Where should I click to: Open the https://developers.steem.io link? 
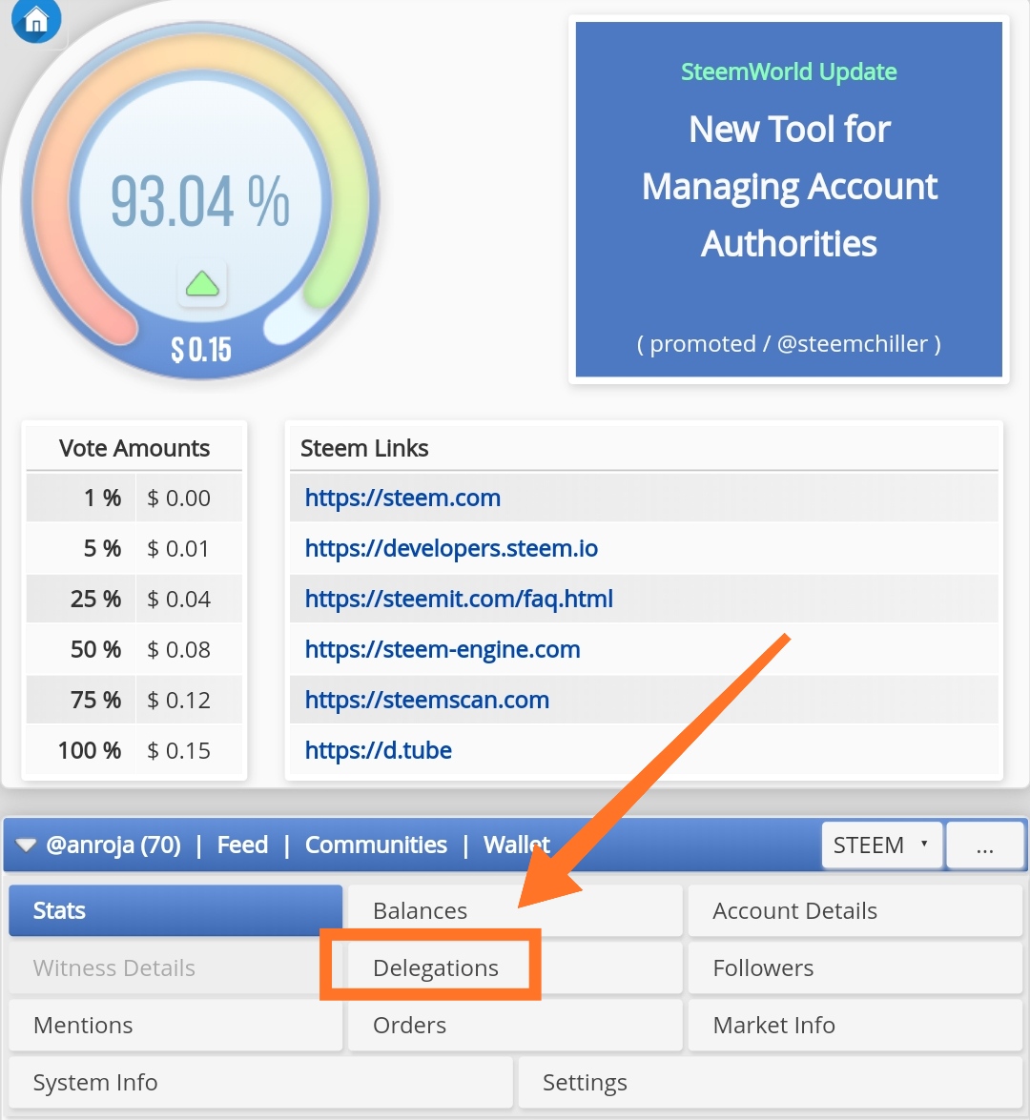pos(451,549)
